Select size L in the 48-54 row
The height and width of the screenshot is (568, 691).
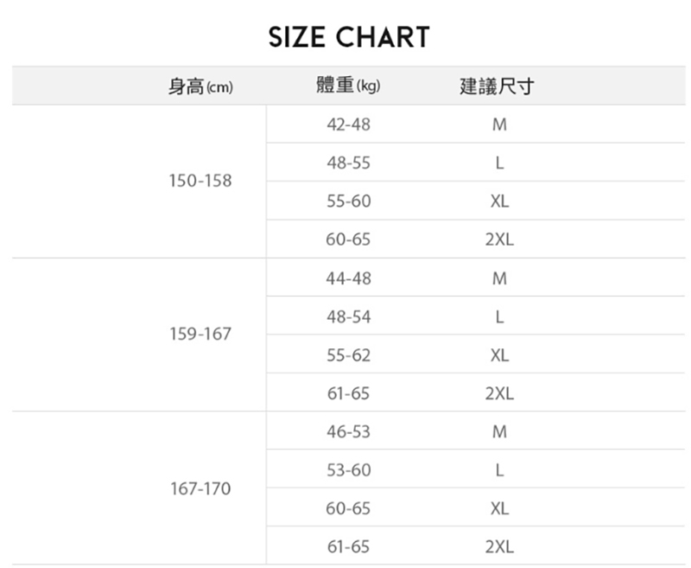click(498, 317)
